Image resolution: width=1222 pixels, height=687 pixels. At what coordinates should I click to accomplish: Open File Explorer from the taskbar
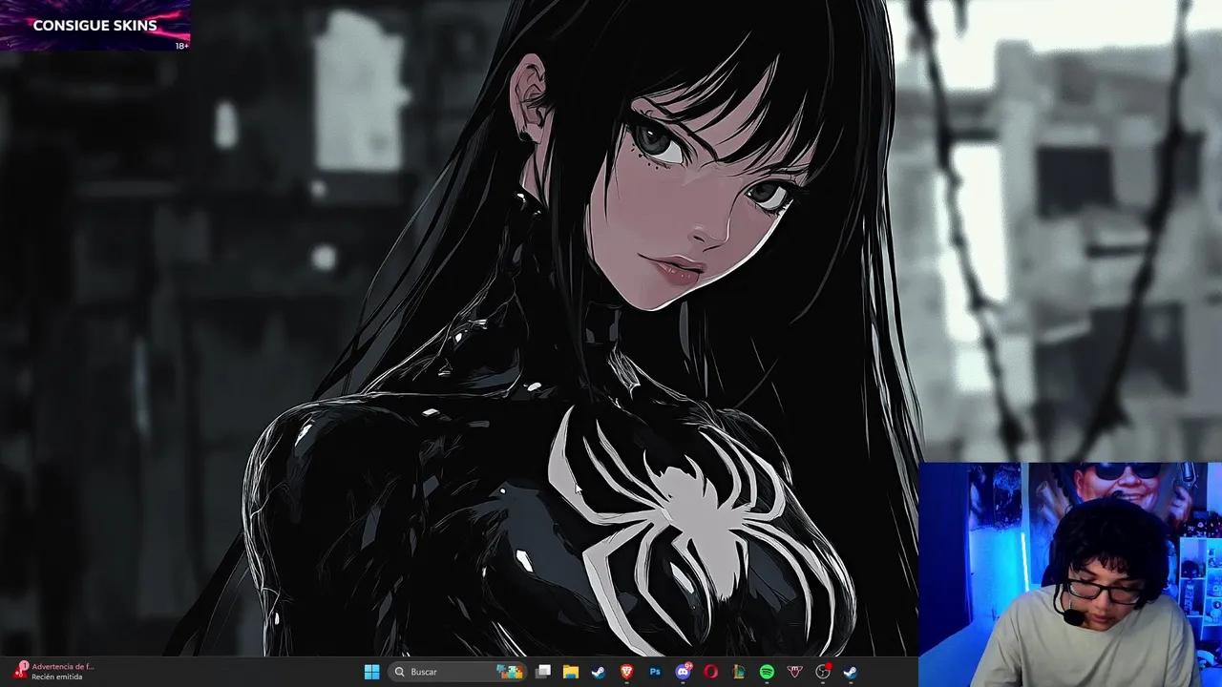[571, 672]
